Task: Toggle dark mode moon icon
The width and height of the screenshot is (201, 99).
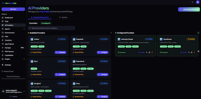Action: pos(192,2)
